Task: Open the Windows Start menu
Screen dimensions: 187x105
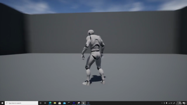Action: click(x=2, y=103)
